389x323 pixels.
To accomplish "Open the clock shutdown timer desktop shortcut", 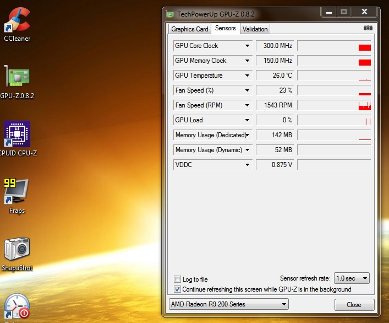I will point(17,307).
